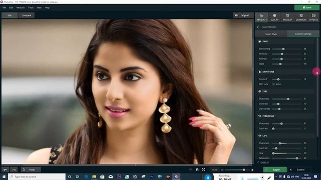
Task: Click the Reset all link
Action: click(264, 162)
